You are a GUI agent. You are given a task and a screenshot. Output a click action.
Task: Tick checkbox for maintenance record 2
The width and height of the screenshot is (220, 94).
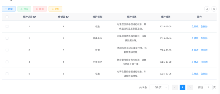tap(7, 38)
